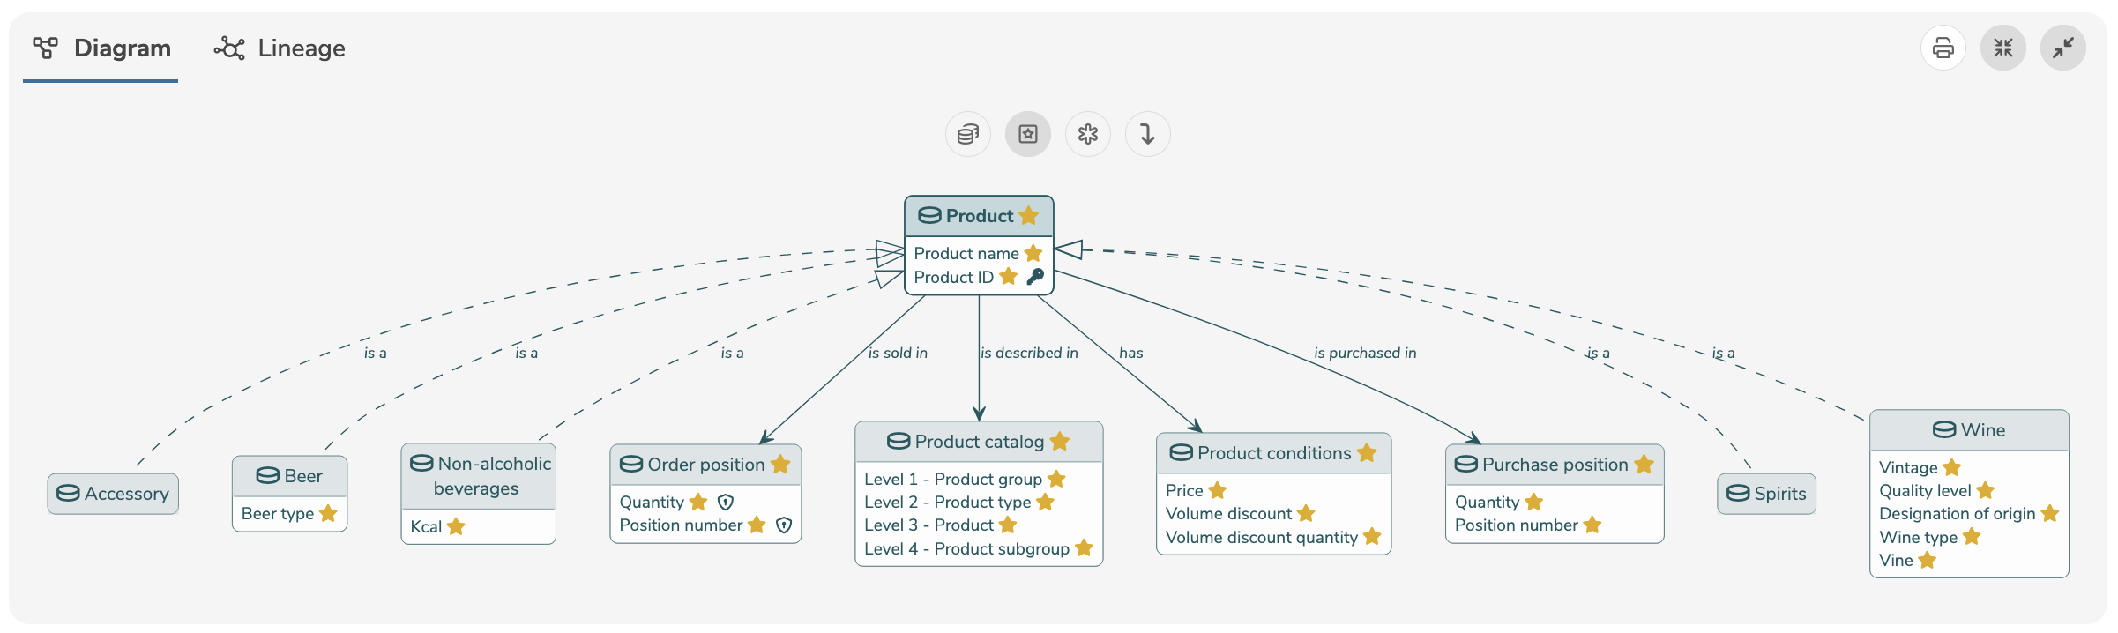Click the asterisk icon button
Viewport: 2118px width, 633px height.
coord(1087,134)
